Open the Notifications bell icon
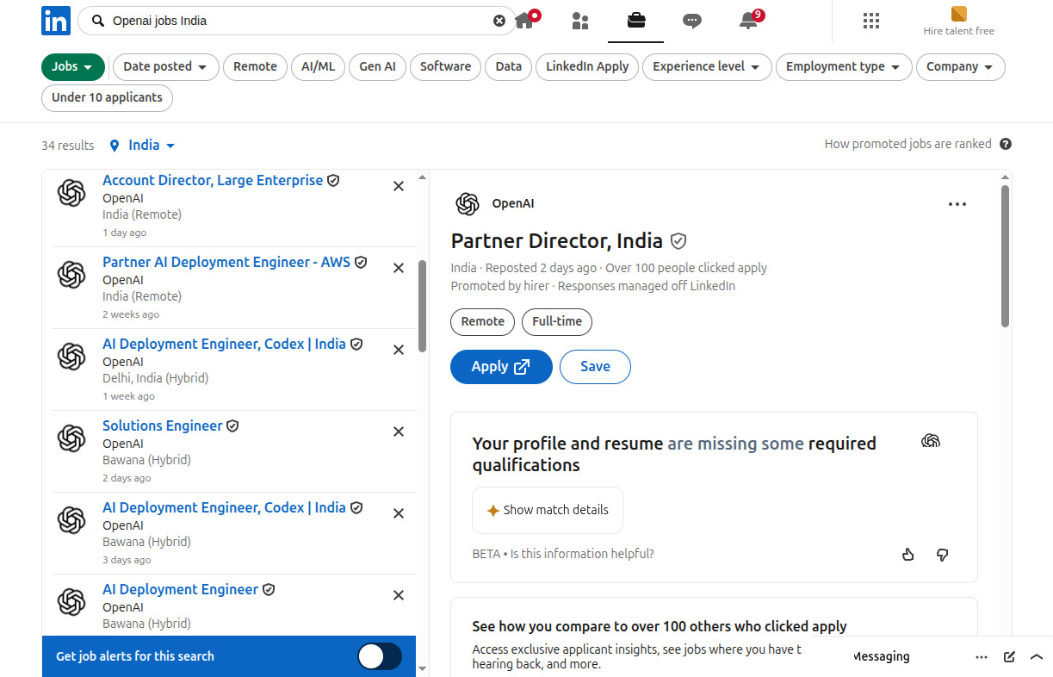This screenshot has height=677, width=1053. coord(748,21)
